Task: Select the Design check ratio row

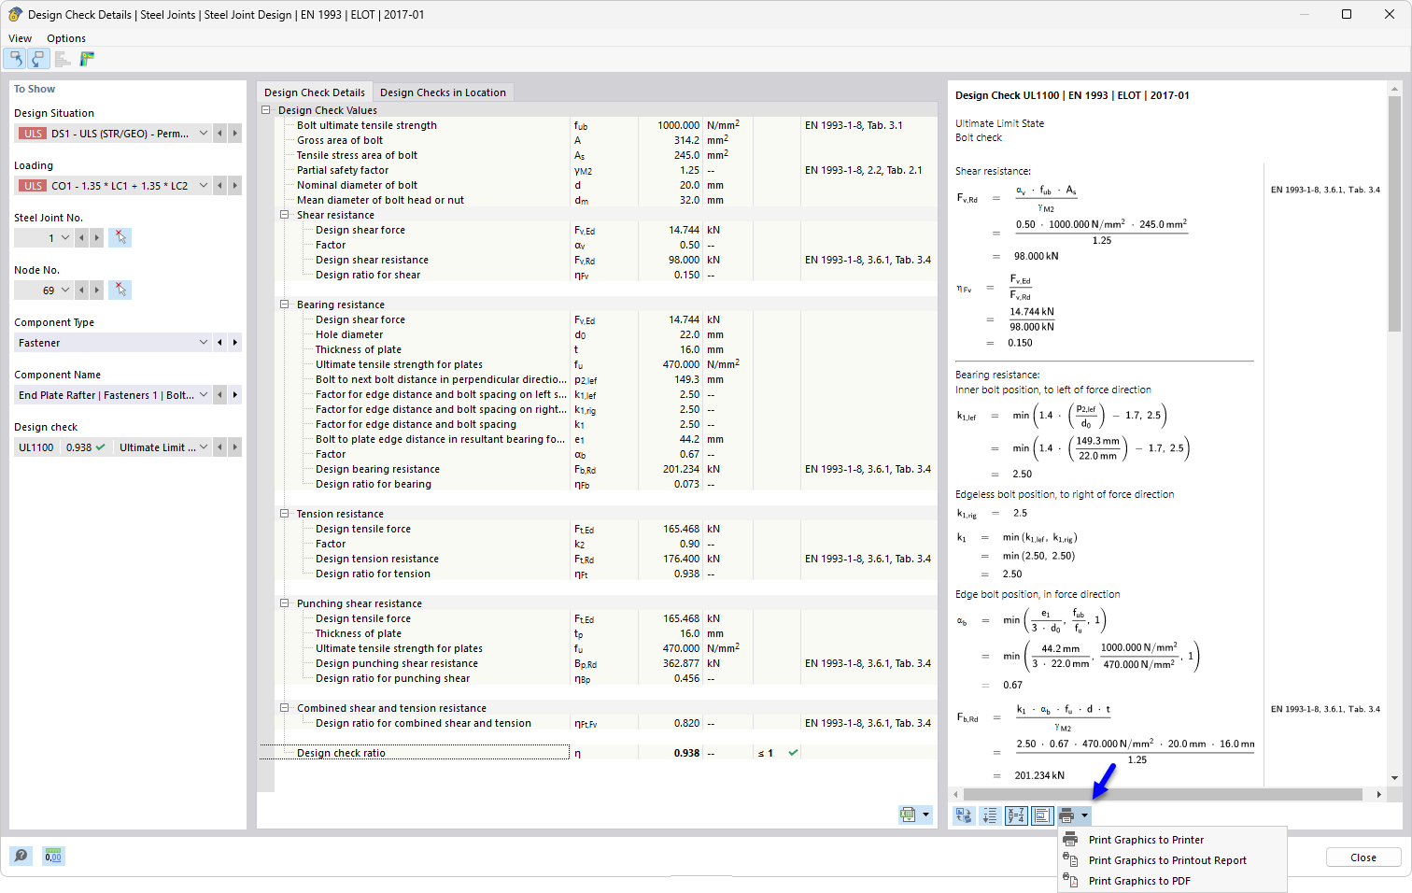Action: click(598, 753)
